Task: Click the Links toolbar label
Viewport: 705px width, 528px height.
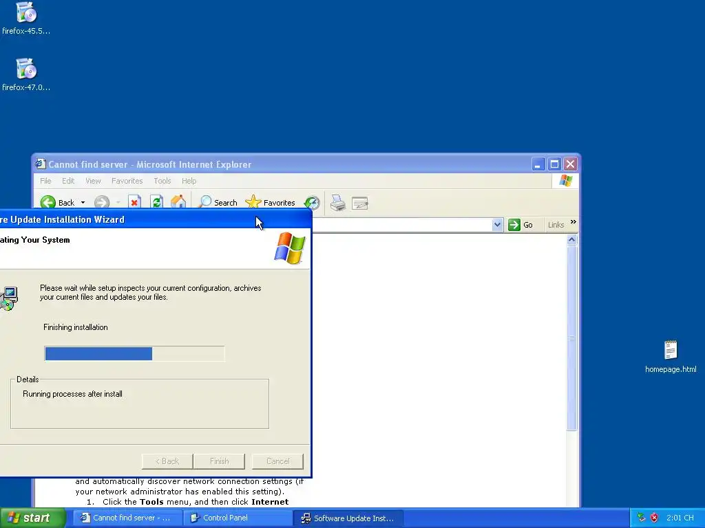Action: coord(556,225)
